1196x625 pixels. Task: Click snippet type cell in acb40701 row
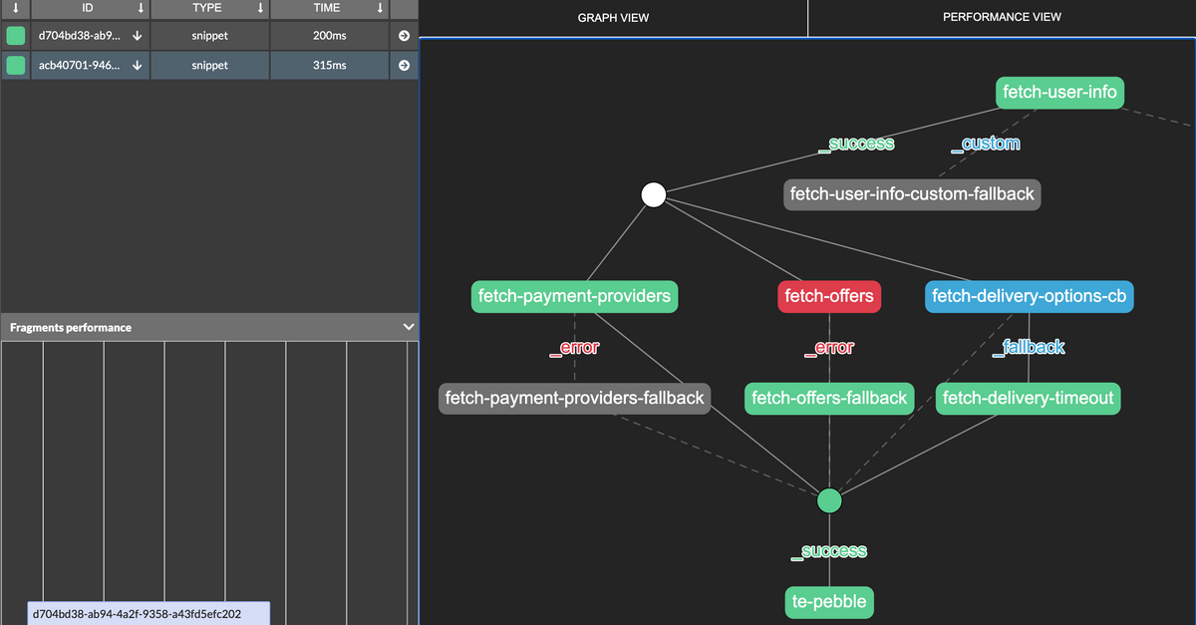[210, 66]
